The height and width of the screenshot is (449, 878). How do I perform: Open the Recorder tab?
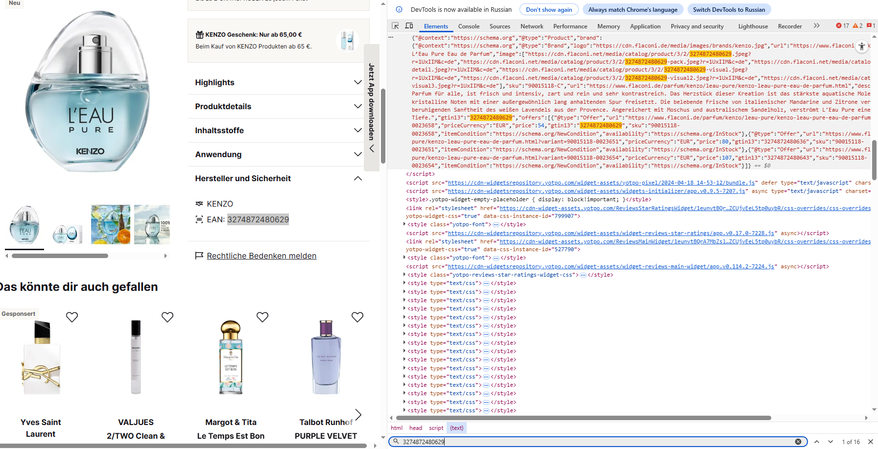[789, 26]
